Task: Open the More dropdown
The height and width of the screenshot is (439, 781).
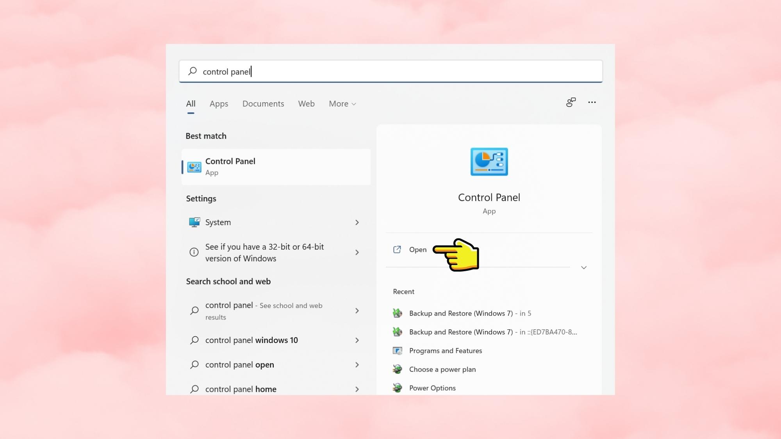Action: click(x=342, y=104)
